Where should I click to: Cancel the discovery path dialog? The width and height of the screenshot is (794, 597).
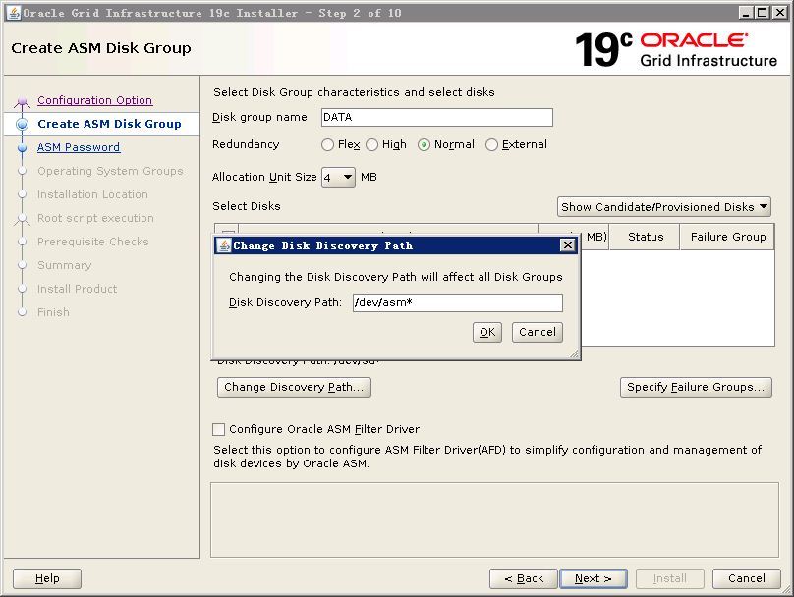tap(538, 333)
